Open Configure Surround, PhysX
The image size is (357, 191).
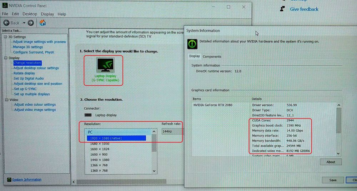[x=34, y=52]
